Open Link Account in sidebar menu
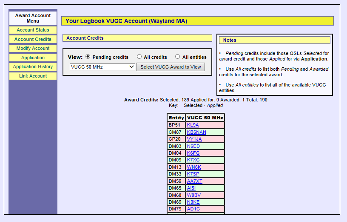Image resolution: width=347 pixels, height=222 pixels. click(x=33, y=76)
